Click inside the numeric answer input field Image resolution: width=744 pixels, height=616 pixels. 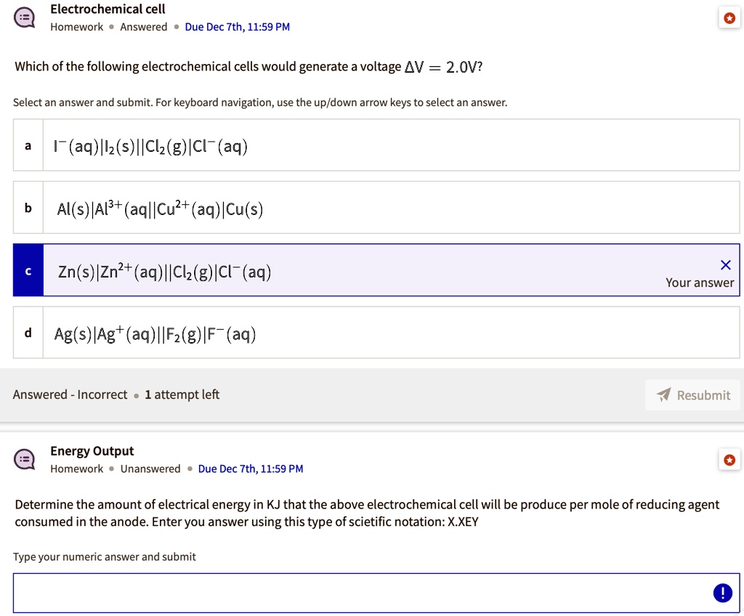tap(363, 593)
